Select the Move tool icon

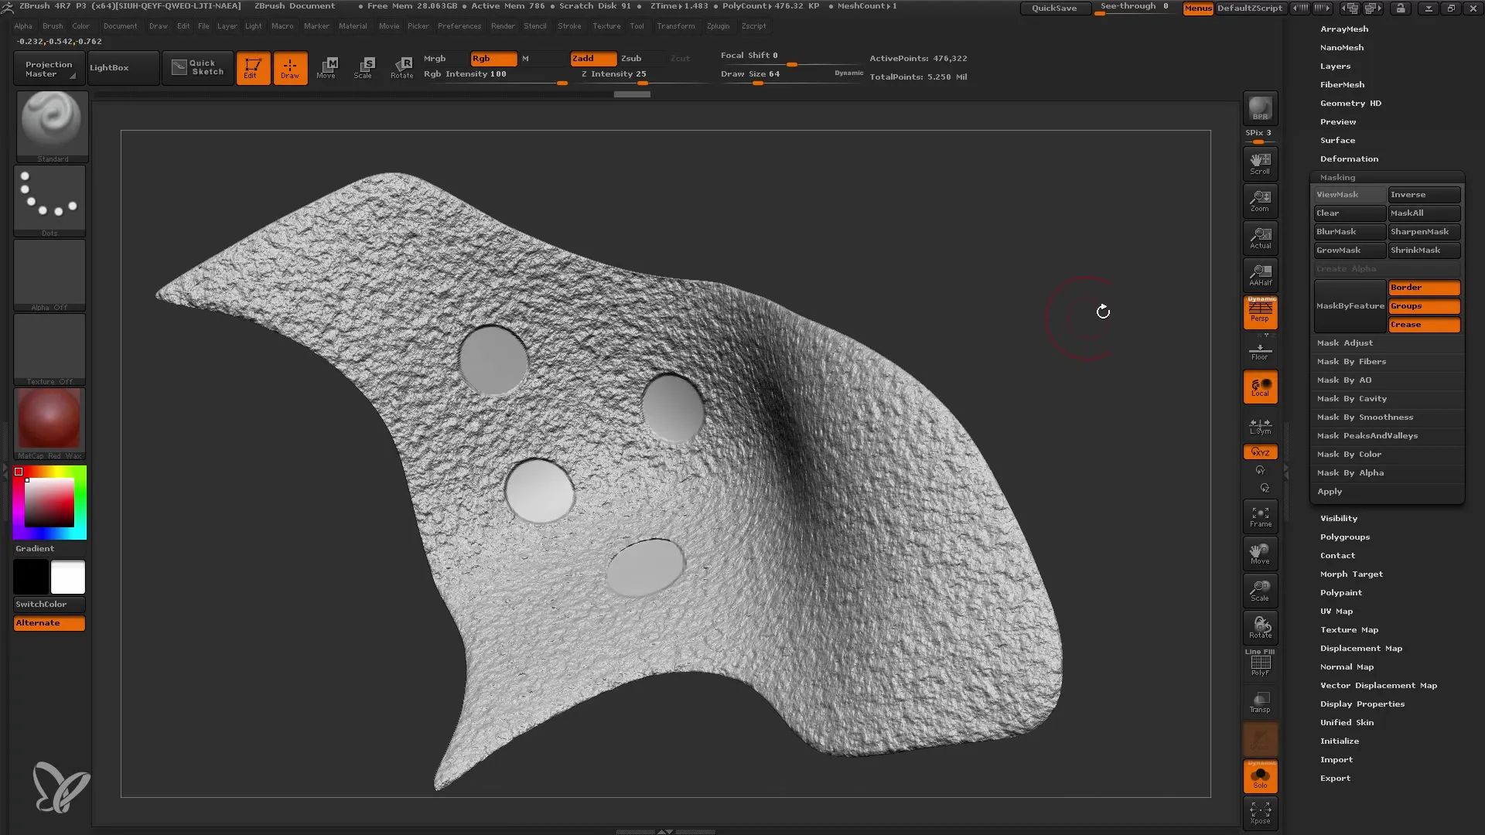326,66
